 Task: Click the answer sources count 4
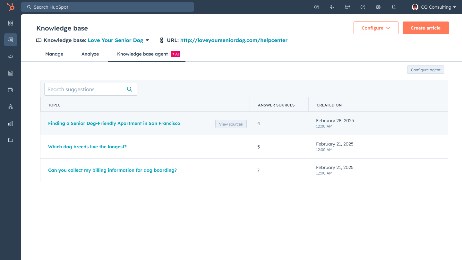point(259,123)
